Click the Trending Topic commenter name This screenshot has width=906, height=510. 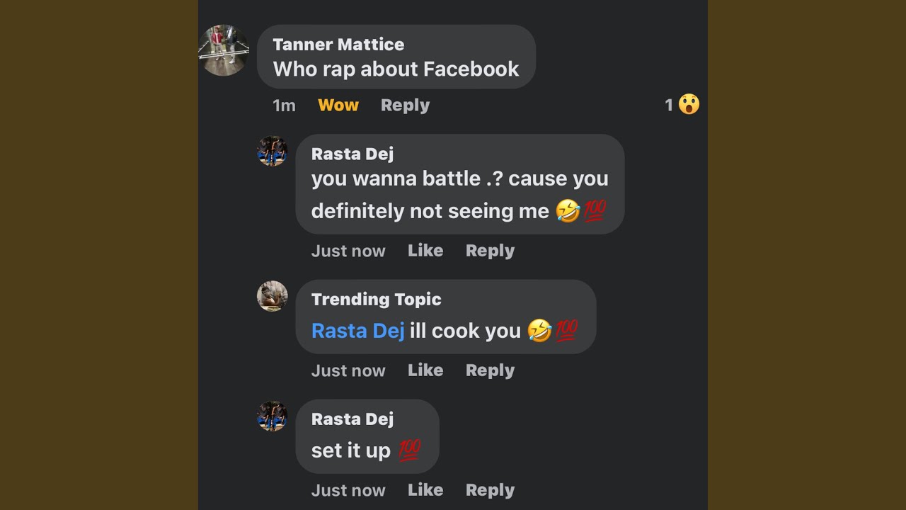click(x=376, y=300)
